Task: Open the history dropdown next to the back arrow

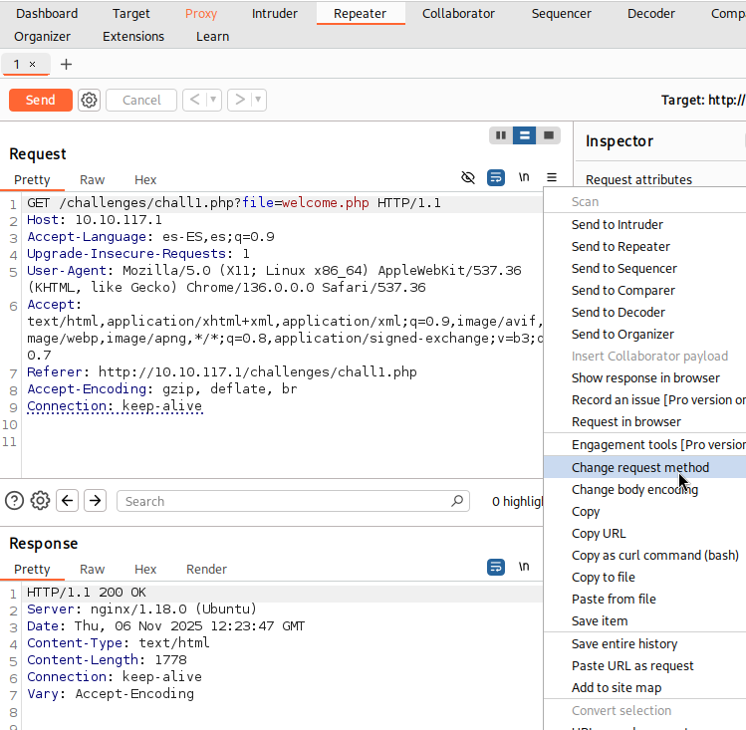Action: pyautogui.click(x=213, y=100)
